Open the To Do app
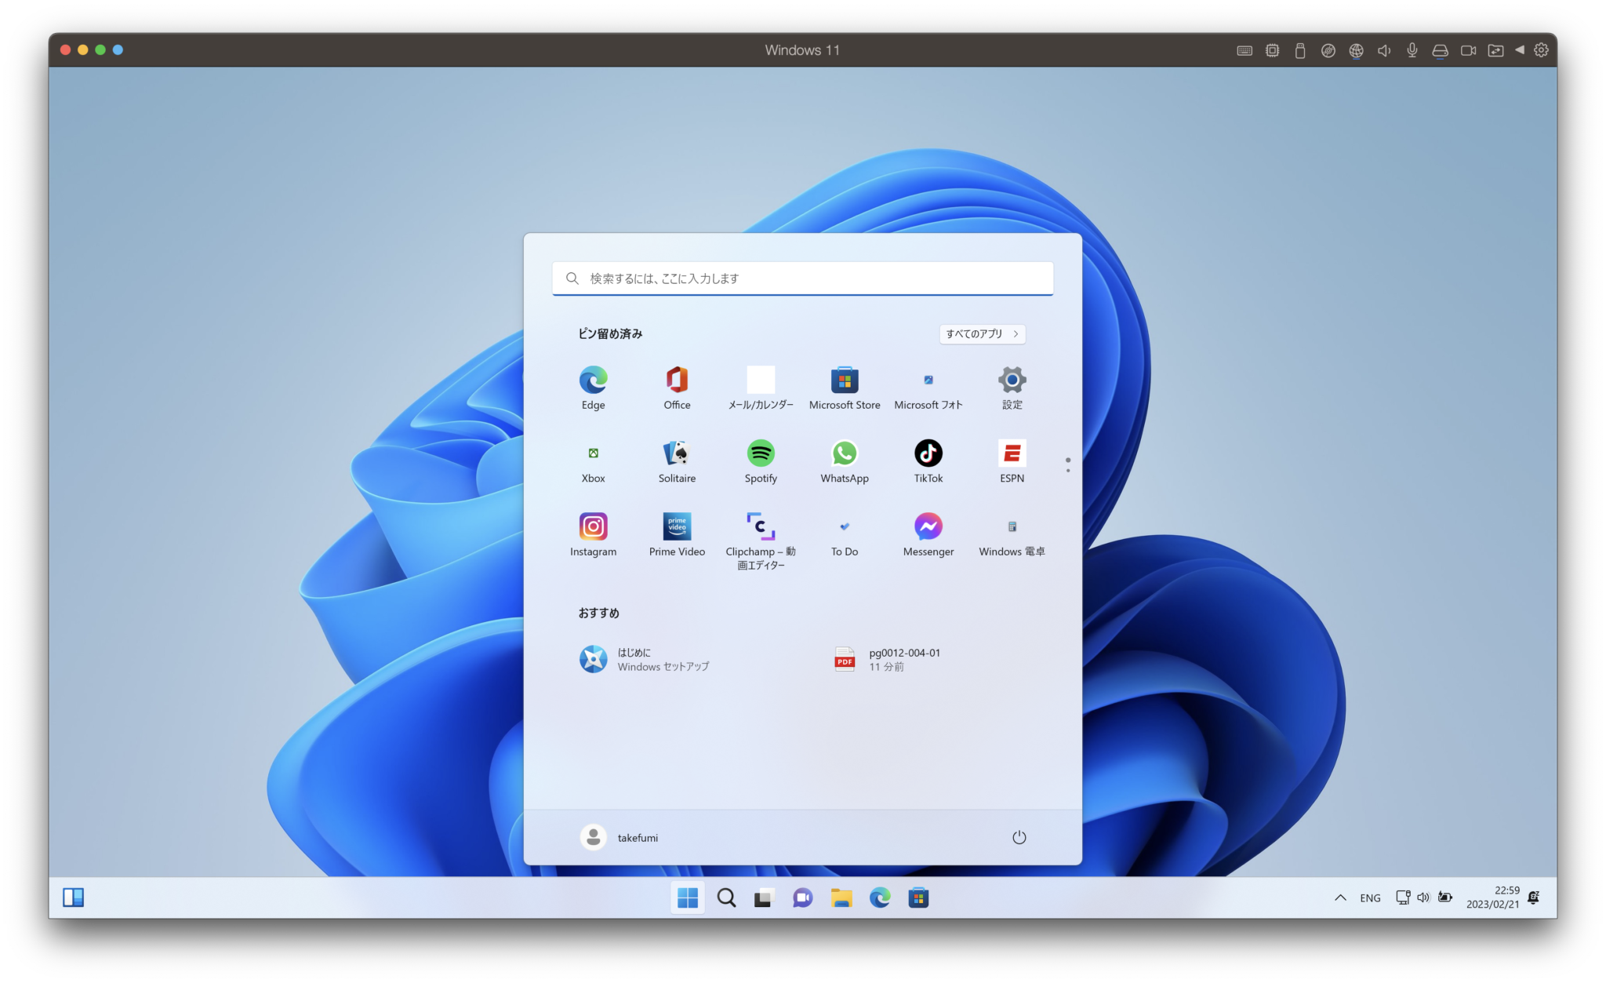The image size is (1606, 983). point(845,535)
